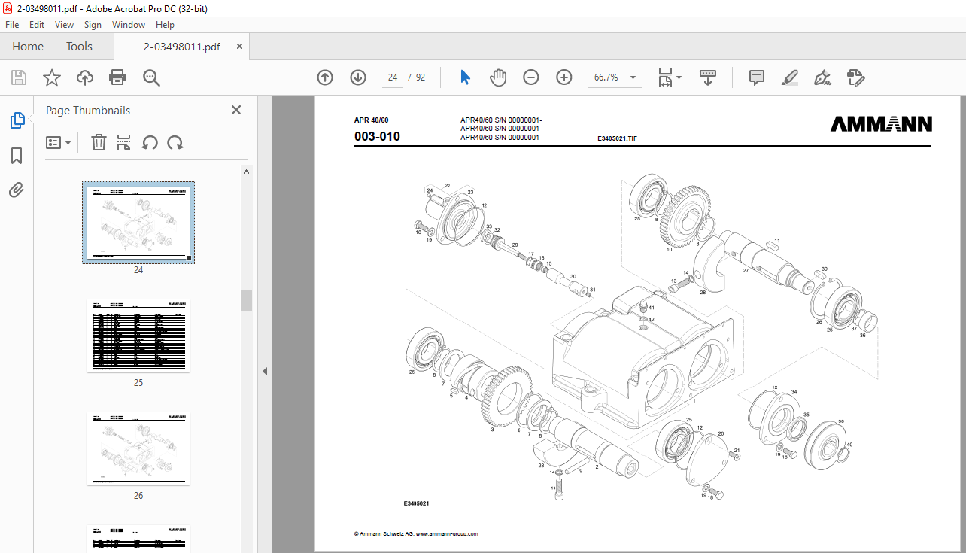Zoom out with the minus button
The width and height of the screenshot is (966, 553).
pos(531,77)
